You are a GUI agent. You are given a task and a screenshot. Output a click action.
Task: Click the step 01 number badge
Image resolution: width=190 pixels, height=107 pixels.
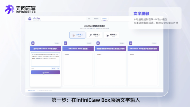33,43
